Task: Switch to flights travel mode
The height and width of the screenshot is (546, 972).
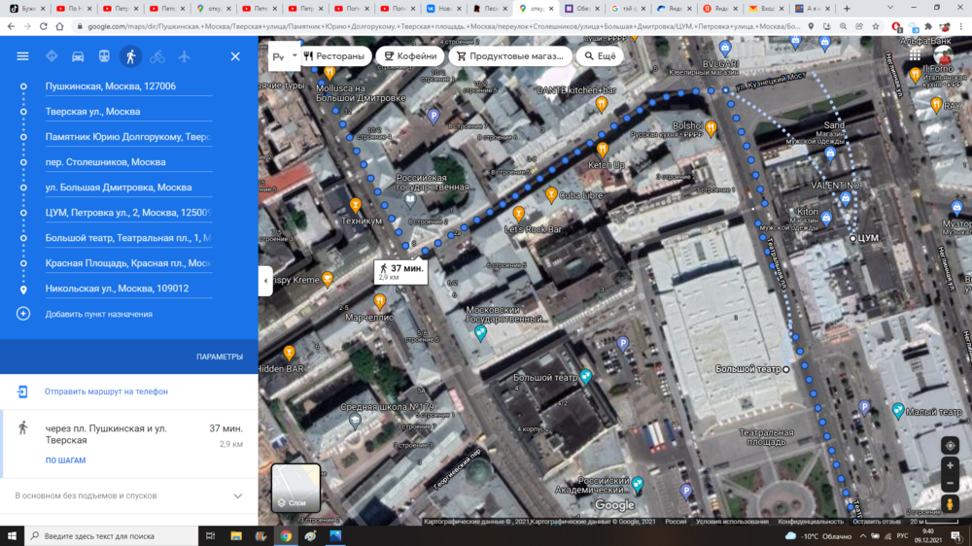Action: click(x=184, y=56)
